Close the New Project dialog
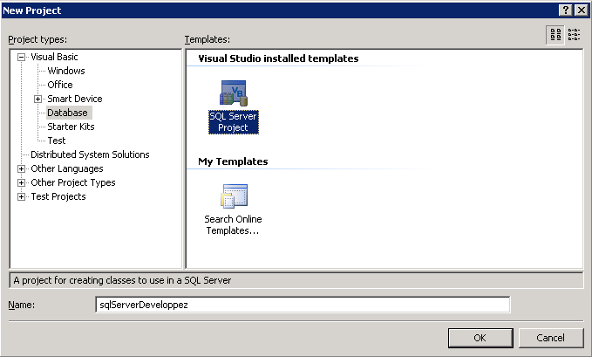The height and width of the screenshot is (357, 592). (580, 9)
